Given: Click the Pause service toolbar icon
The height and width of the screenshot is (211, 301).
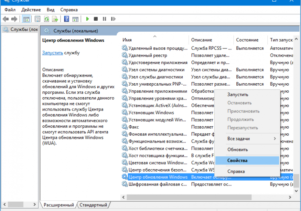Looking at the screenshot, I should pos(104,19).
